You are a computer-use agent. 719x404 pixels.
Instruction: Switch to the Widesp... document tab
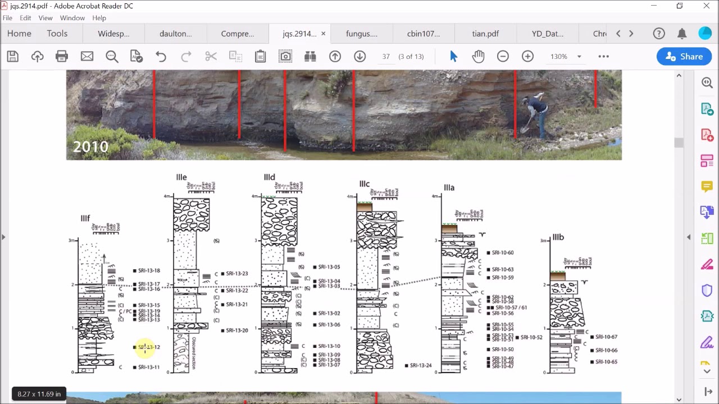click(x=113, y=34)
